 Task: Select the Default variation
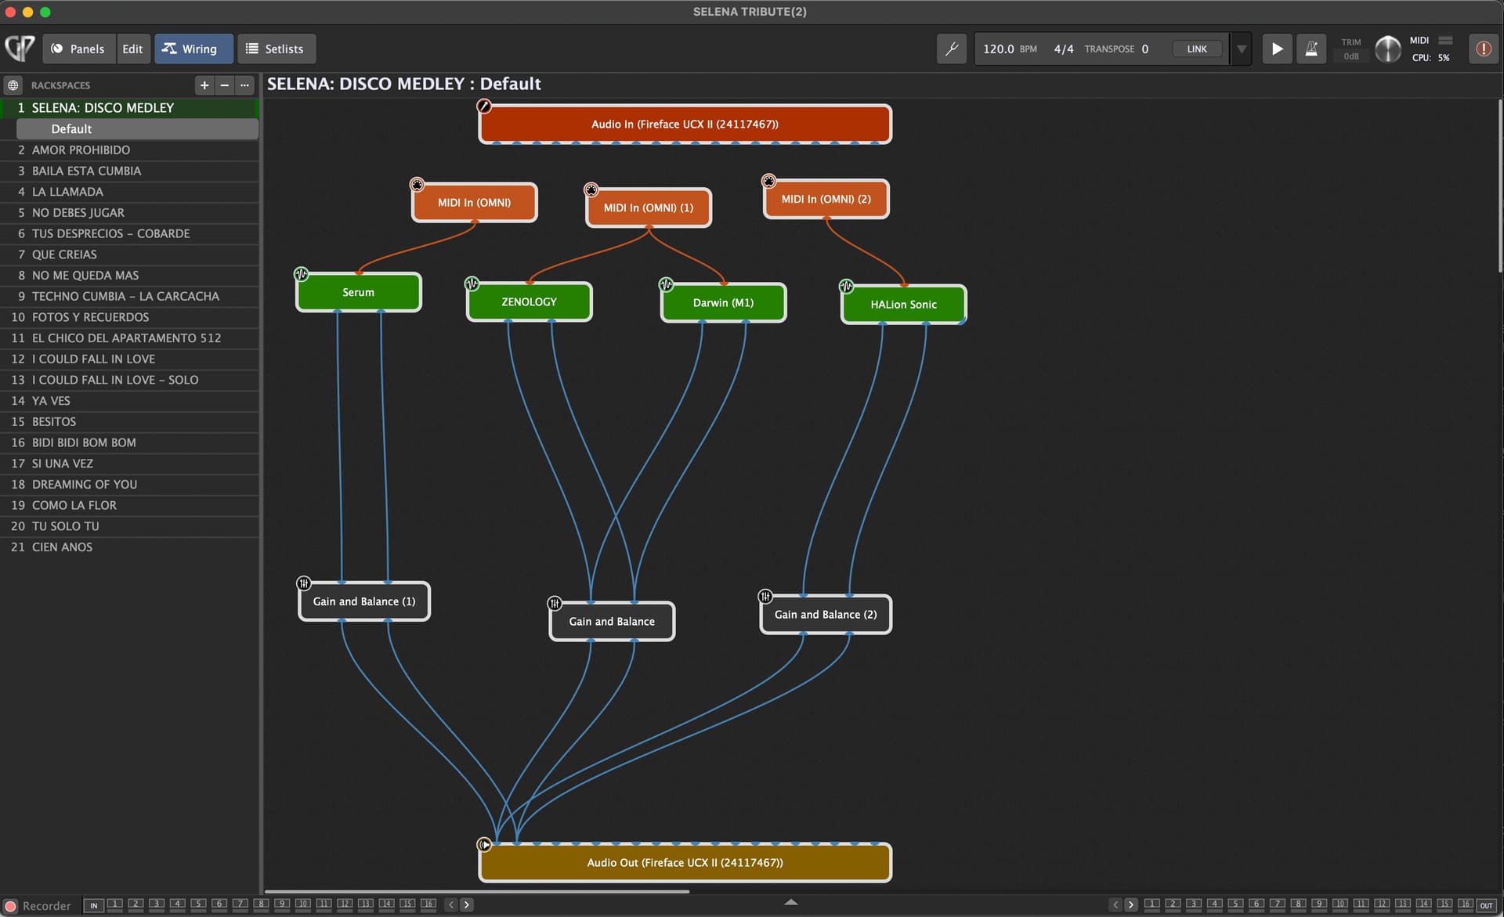(137, 128)
